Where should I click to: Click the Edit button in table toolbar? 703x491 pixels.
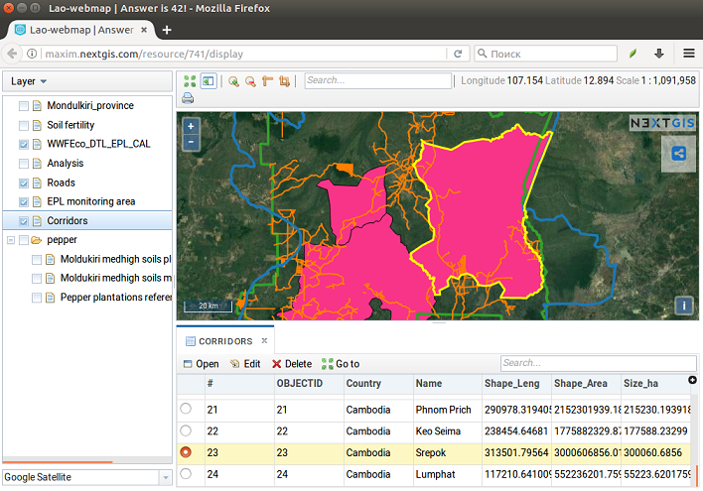[x=245, y=364]
